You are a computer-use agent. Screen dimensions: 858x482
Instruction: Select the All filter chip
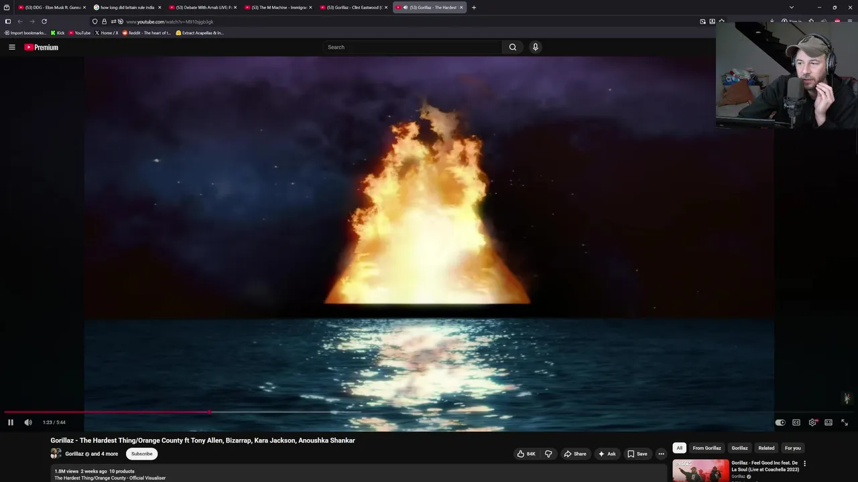[679, 448]
